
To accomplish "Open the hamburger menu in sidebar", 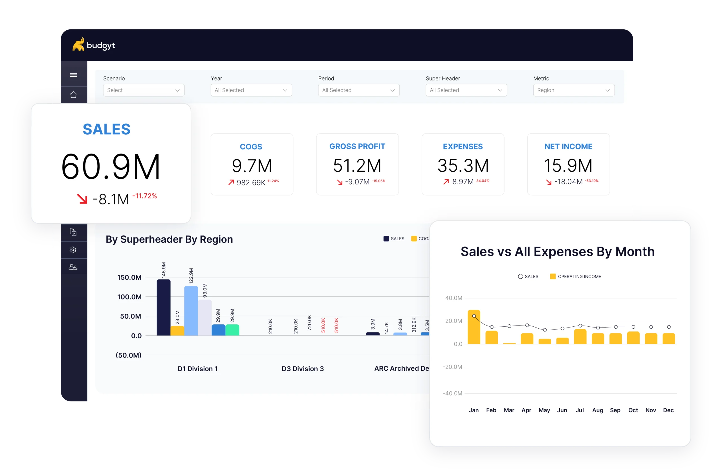I will point(73,75).
